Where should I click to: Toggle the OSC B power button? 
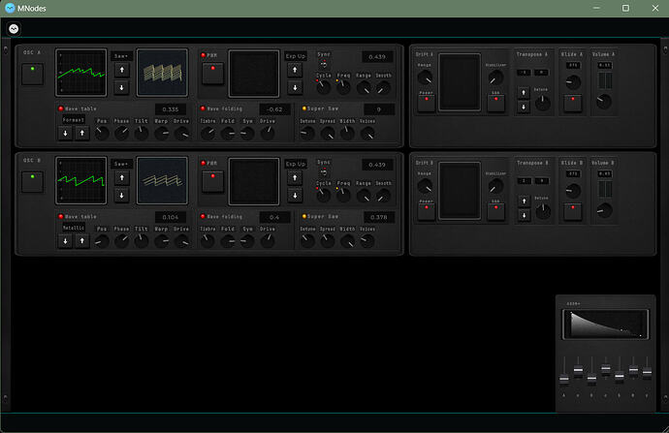click(32, 181)
